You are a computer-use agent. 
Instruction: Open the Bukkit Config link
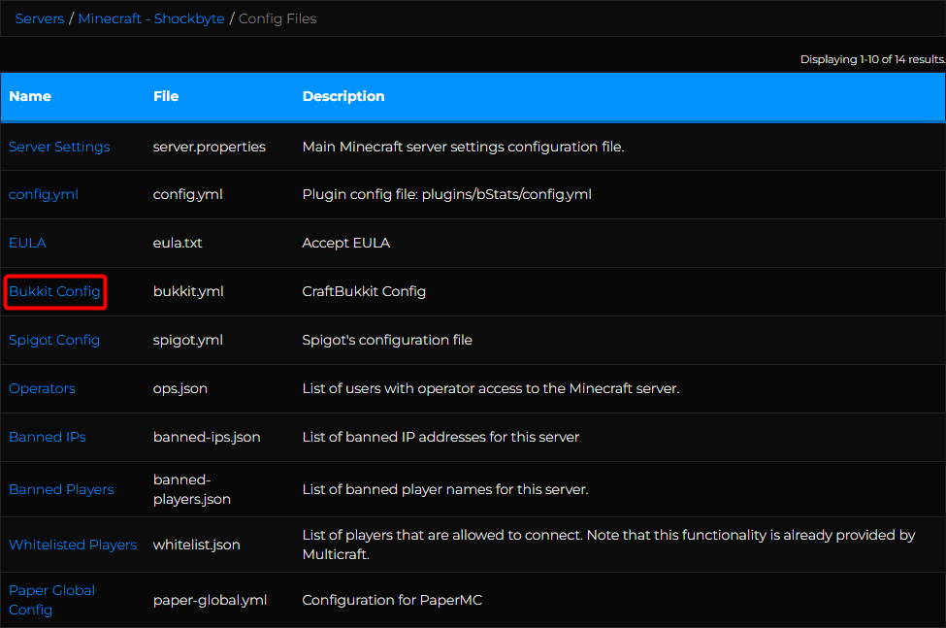54,291
